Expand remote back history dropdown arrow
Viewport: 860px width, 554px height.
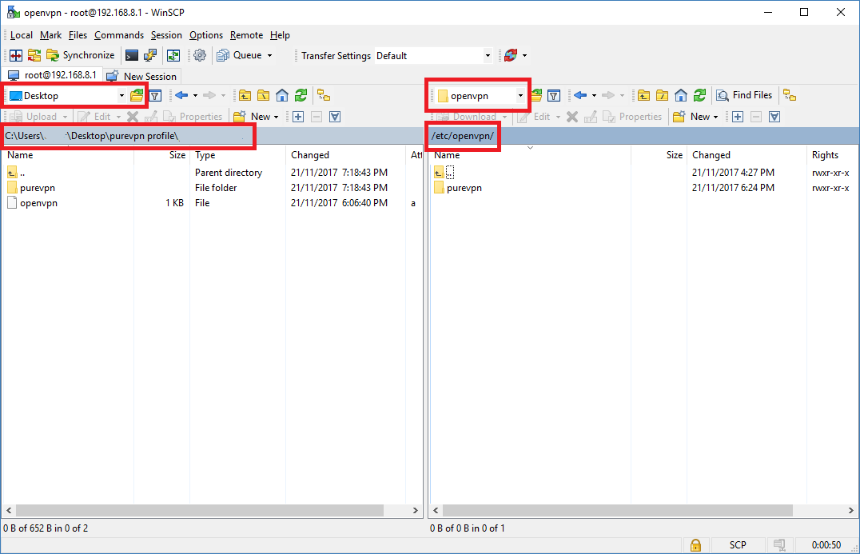tap(594, 96)
